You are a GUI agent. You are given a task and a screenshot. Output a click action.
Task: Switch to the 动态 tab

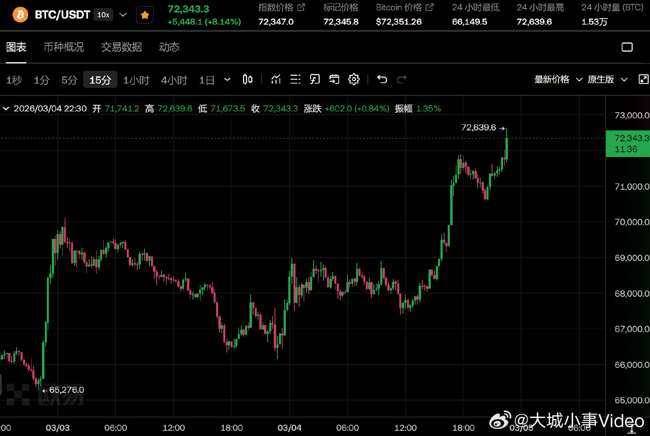(x=169, y=47)
